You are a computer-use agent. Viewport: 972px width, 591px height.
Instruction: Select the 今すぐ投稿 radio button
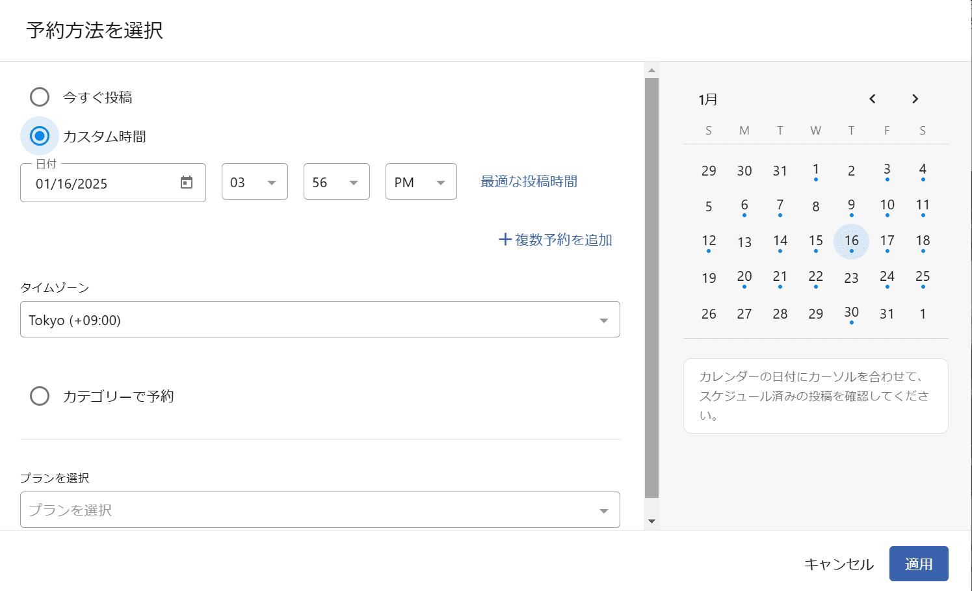click(40, 97)
